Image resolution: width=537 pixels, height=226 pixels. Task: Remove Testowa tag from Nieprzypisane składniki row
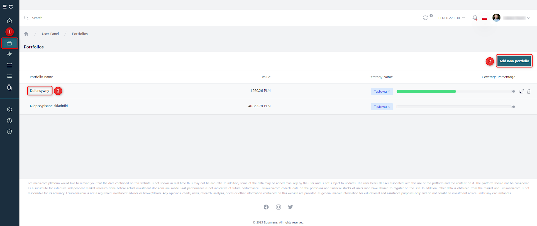tap(389, 107)
